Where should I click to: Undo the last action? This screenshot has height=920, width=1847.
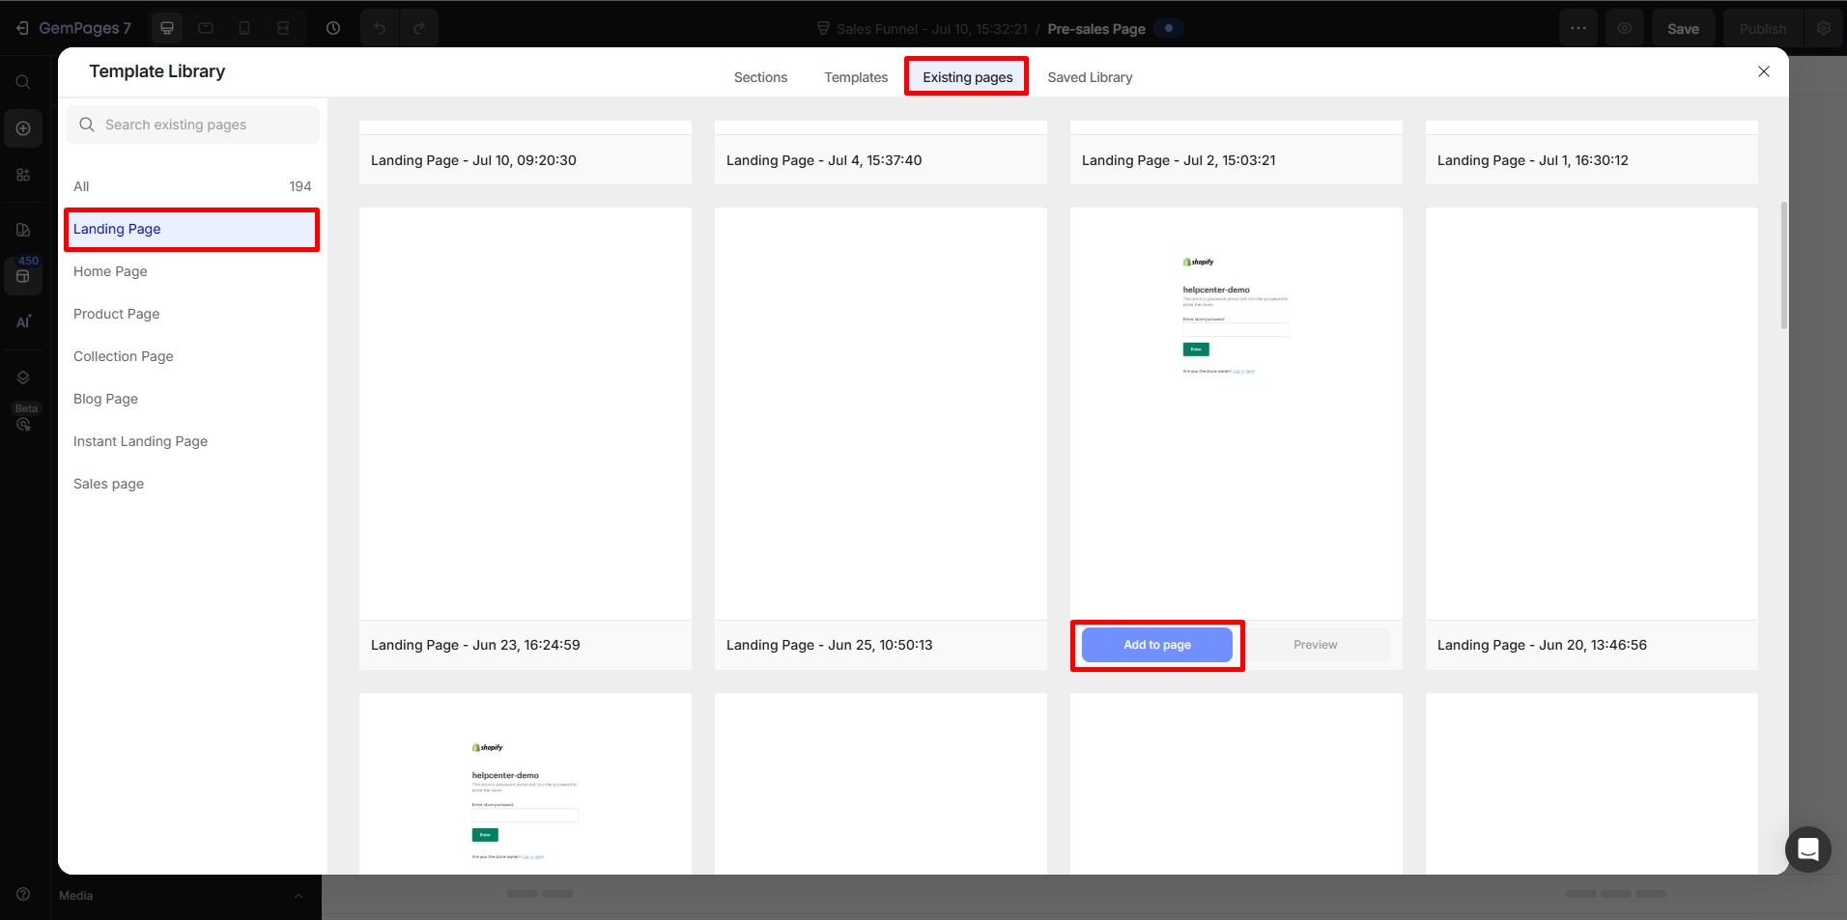[x=379, y=28]
